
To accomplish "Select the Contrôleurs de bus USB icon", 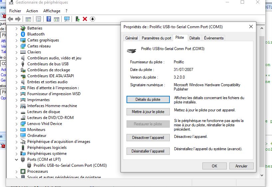I will [x=23, y=64].
